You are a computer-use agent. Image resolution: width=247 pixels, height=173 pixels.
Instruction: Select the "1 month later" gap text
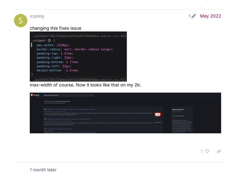[43, 170]
